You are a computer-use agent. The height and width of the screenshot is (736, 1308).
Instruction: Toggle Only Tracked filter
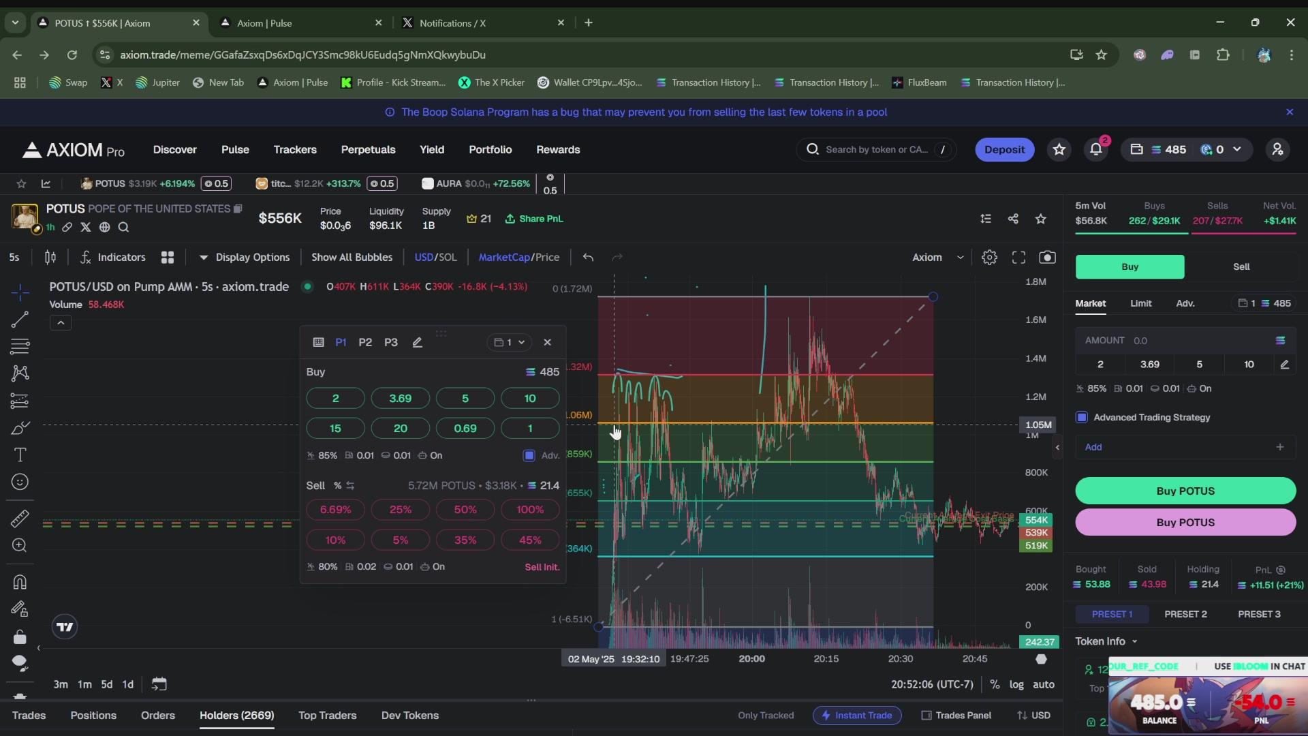click(x=766, y=715)
